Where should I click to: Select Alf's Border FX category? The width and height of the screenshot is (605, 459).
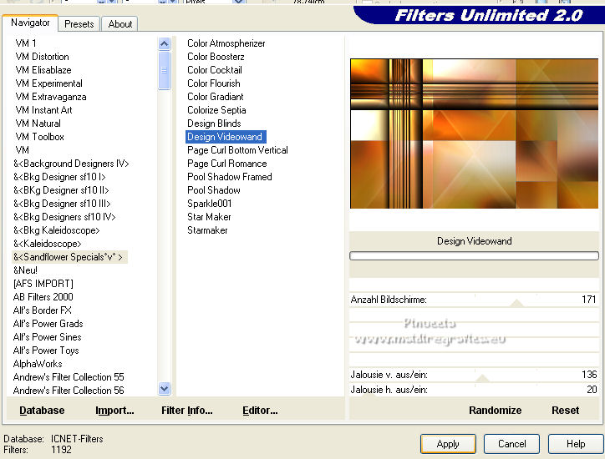coord(42,310)
